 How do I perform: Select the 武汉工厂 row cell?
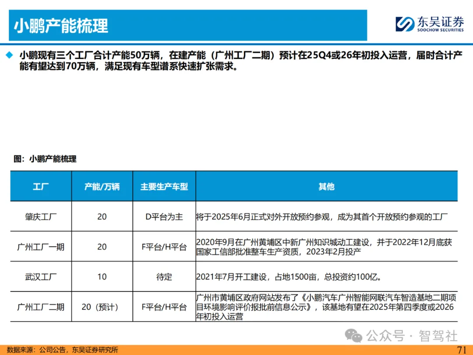(41, 277)
